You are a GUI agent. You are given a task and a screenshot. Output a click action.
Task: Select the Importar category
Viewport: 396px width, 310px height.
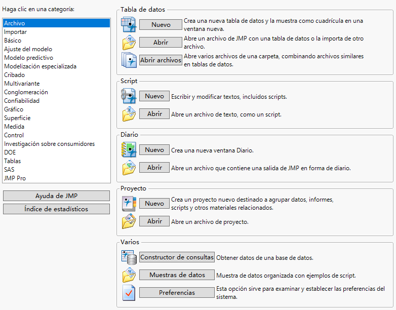[57, 32]
